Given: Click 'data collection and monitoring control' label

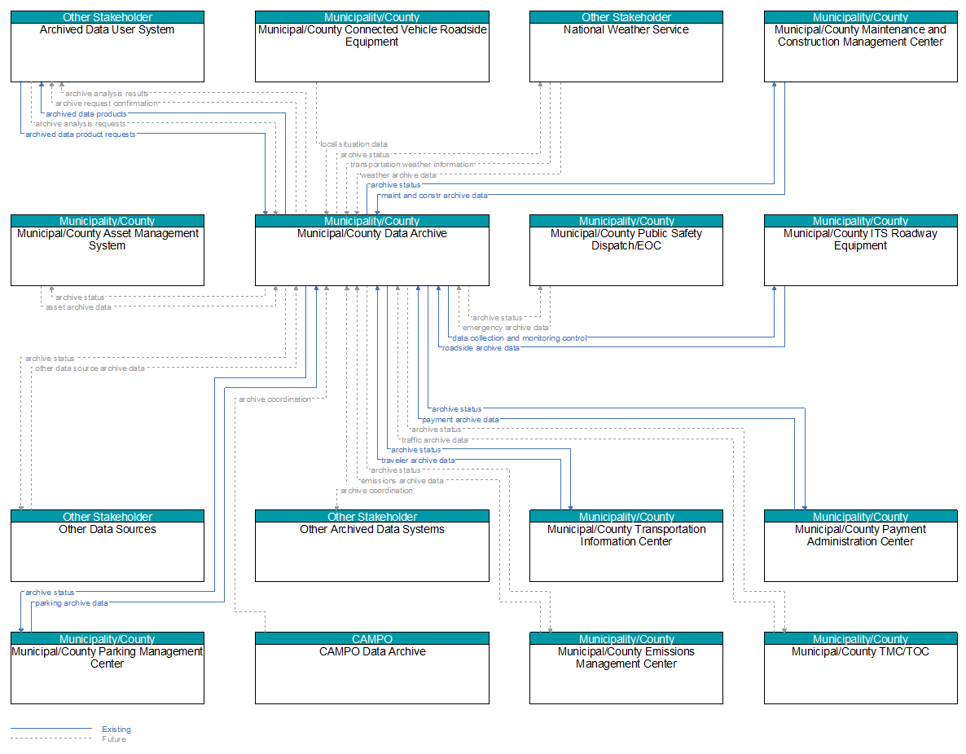Looking at the screenshot, I should point(520,338).
